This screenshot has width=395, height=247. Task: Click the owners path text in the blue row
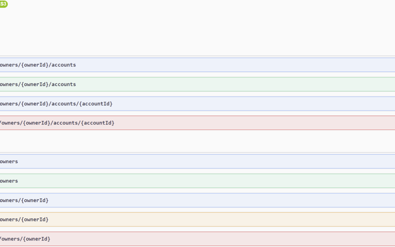pos(9,161)
